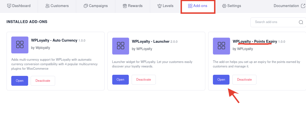
Task: Click the Rewards gift icon
Action: click(125, 6)
